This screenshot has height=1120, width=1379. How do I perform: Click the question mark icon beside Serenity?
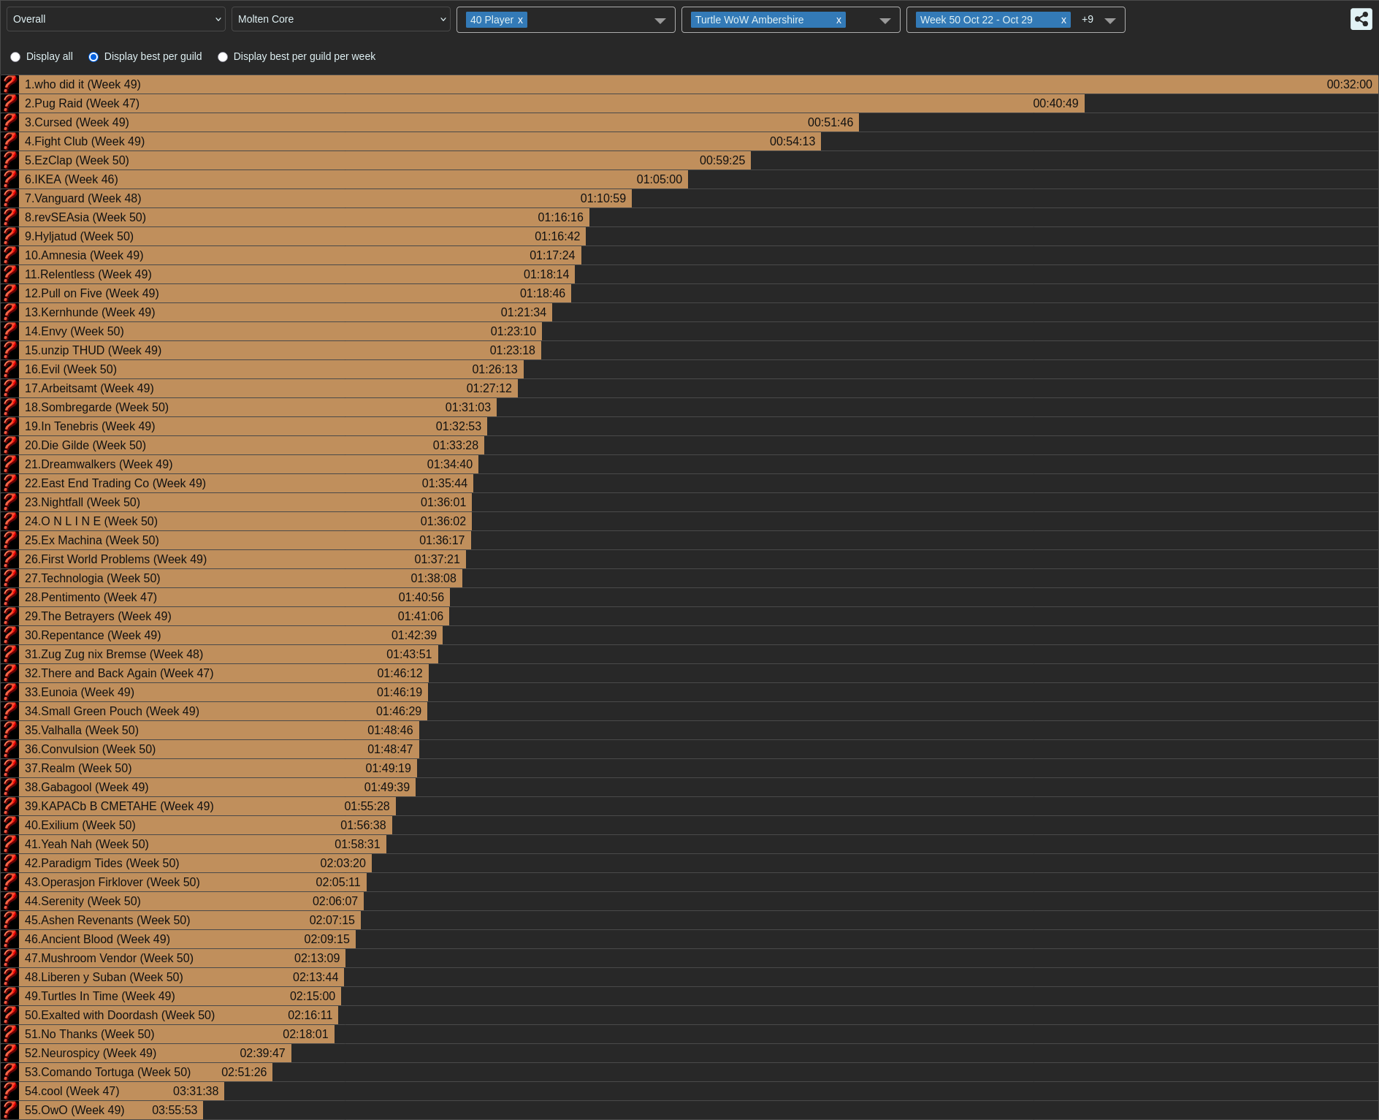(9, 901)
